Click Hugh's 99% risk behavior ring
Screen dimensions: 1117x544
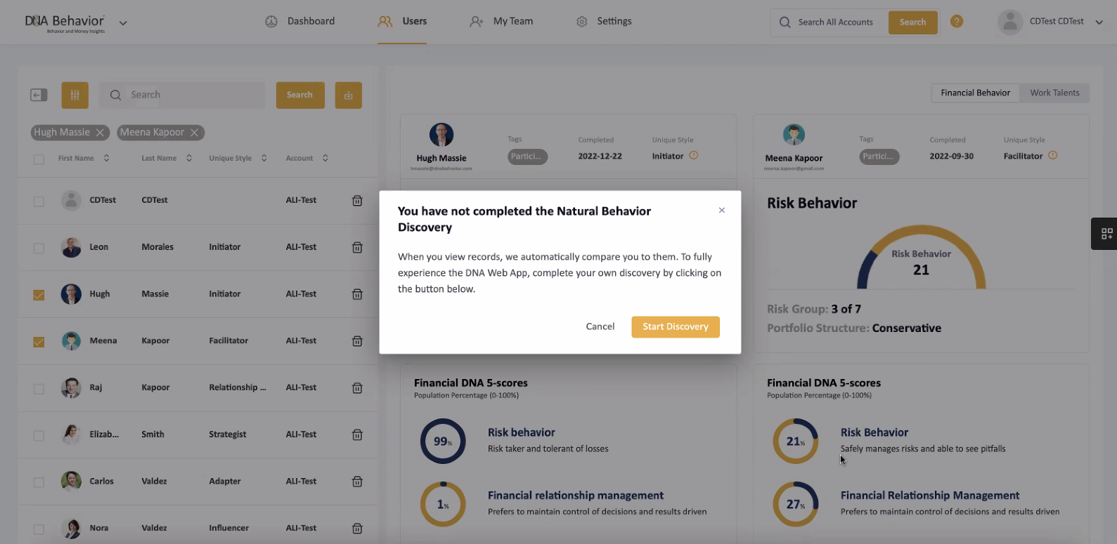pos(443,441)
